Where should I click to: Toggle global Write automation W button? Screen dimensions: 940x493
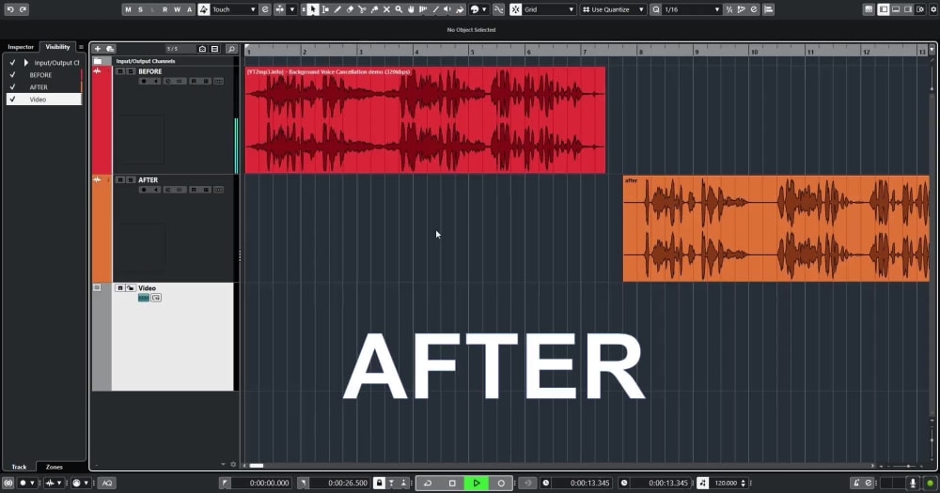tap(177, 9)
